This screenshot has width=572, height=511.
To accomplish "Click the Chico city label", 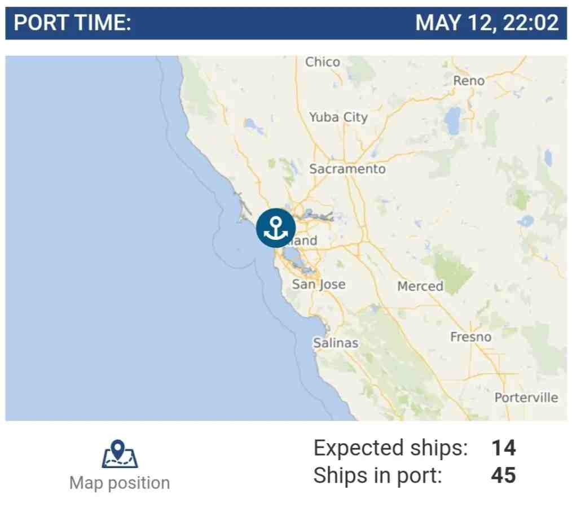I will [x=323, y=62].
